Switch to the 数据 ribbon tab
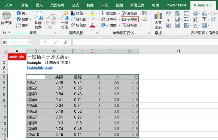 point(90,5)
